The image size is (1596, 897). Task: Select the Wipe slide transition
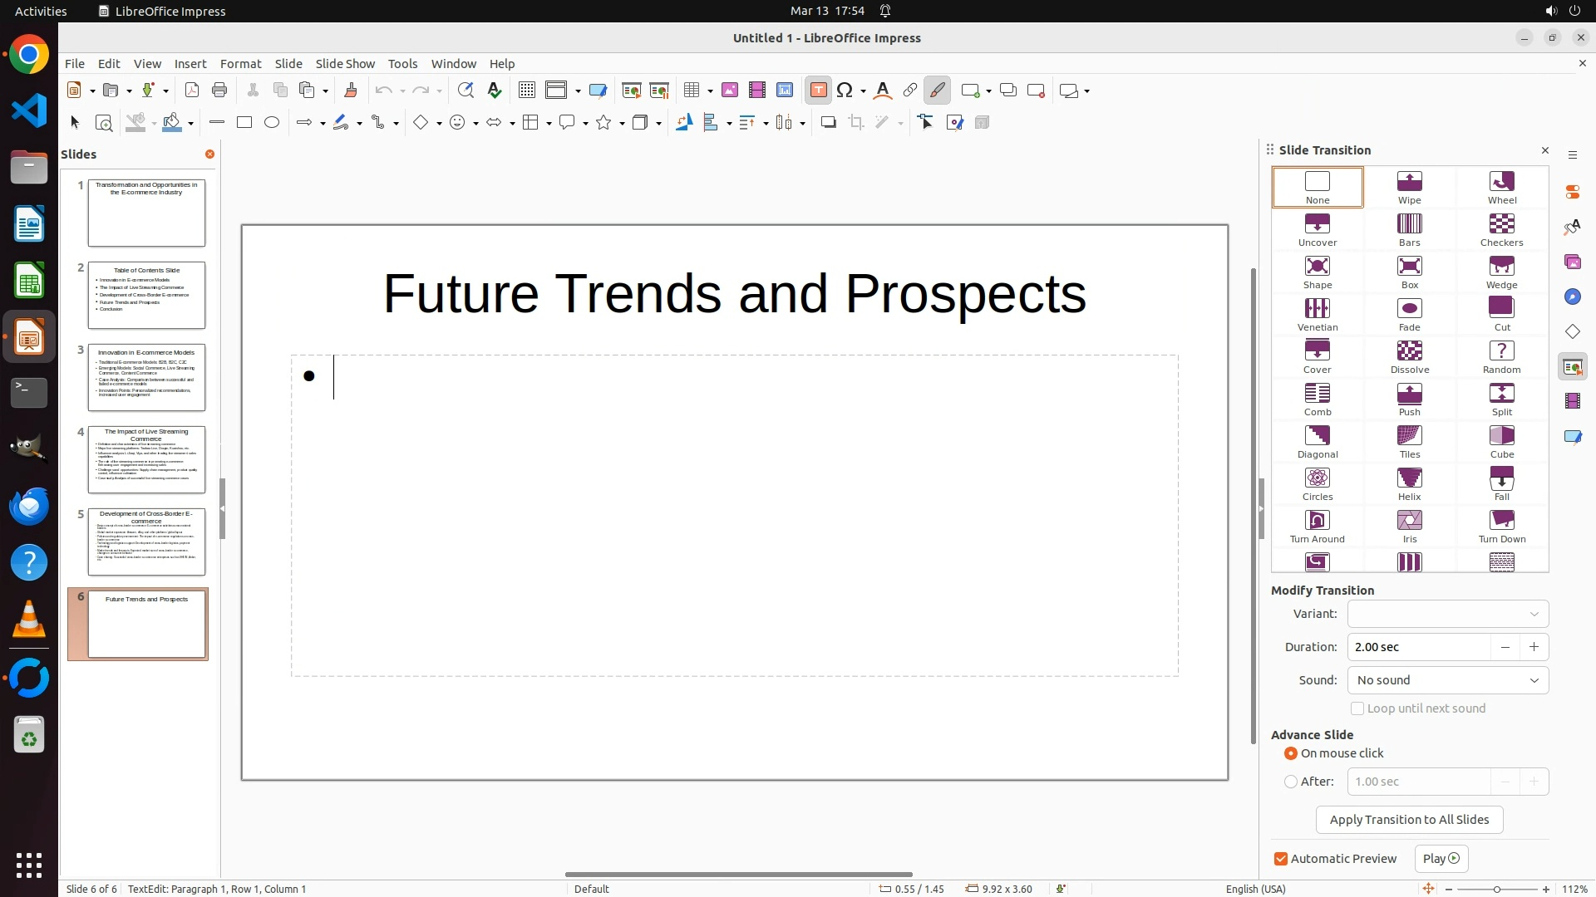(x=1409, y=187)
